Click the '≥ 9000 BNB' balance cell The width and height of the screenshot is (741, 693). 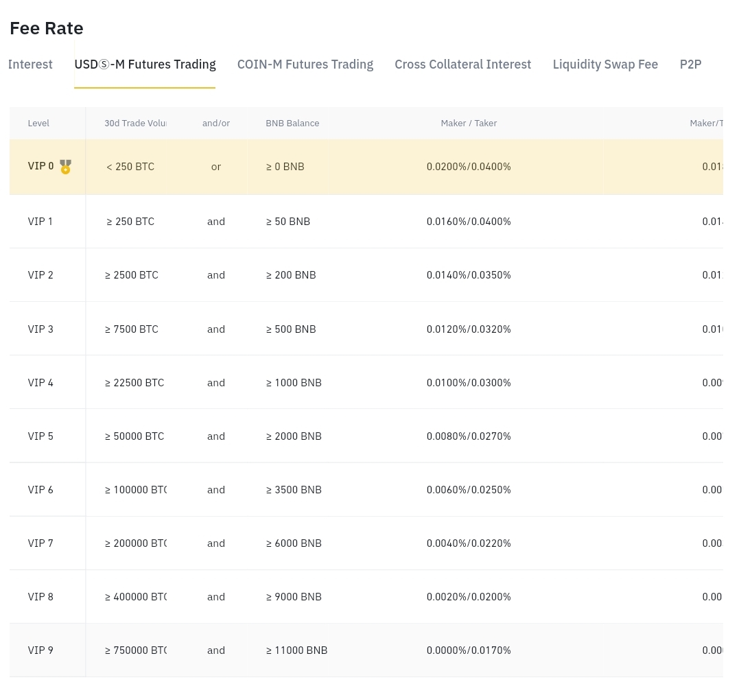pos(294,597)
